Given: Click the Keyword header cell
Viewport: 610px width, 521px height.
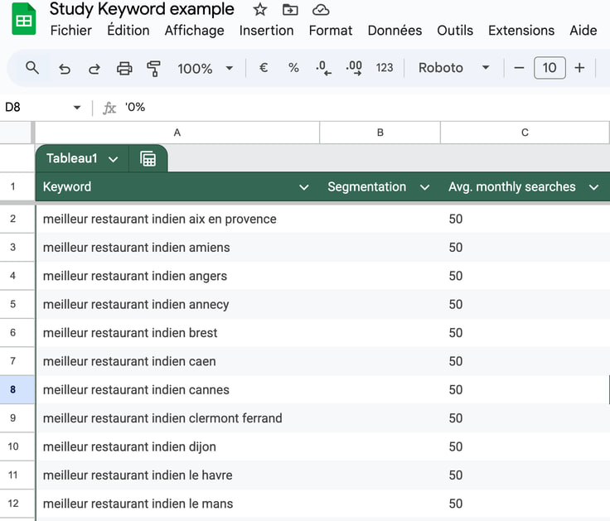Looking at the screenshot, I should click(177, 187).
